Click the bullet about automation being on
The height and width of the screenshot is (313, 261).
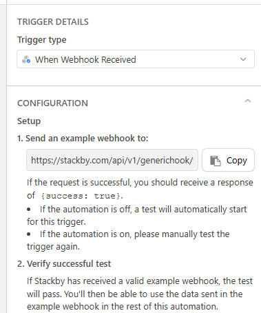tap(128, 241)
